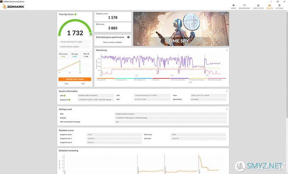Screen dimensions: 288x174
Task: Toggle the red GPU Load legend entry
Action: pyautogui.click(x=161, y=79)
